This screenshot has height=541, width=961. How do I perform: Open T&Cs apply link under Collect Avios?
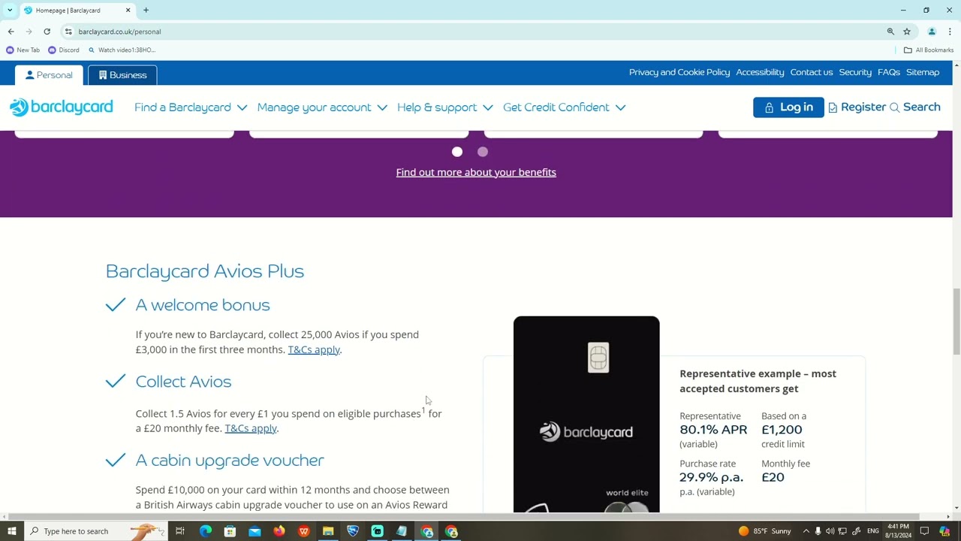pyautogui.click(x=251, y=428)
